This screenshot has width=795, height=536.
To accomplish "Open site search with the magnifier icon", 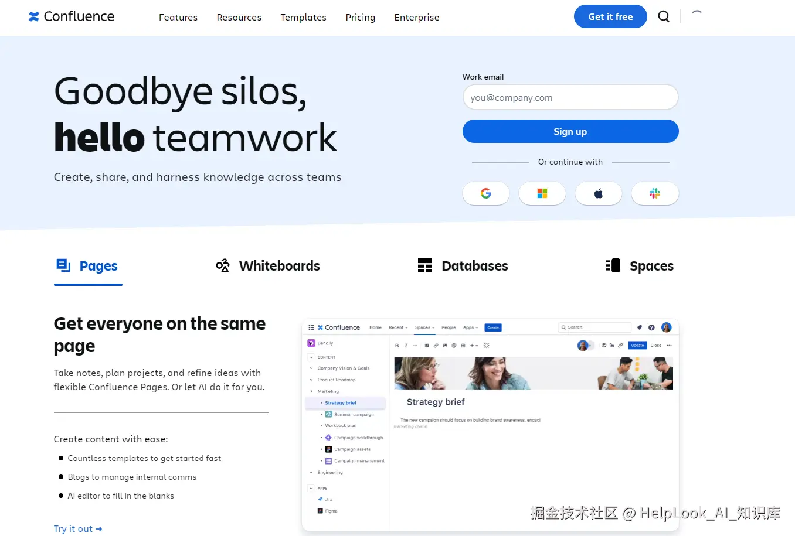I will [664, 16].
